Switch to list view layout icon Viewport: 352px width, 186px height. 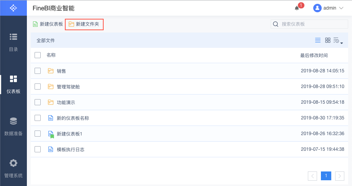pos(318,40)
